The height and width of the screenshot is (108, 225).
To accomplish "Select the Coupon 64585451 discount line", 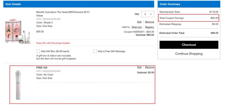I will coord(139,32).
